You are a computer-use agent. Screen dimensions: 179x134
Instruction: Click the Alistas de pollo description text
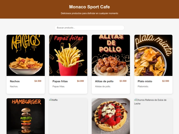pos(103,86)
